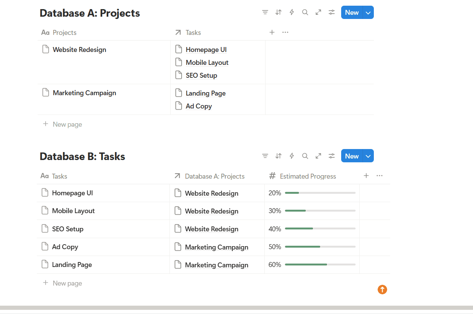
Task: Click sort icon in Database A toolbar
Action: 278,12
